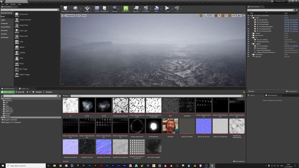Open the Modes toolbar icon
299x168 pixels.
pos(87,8)
